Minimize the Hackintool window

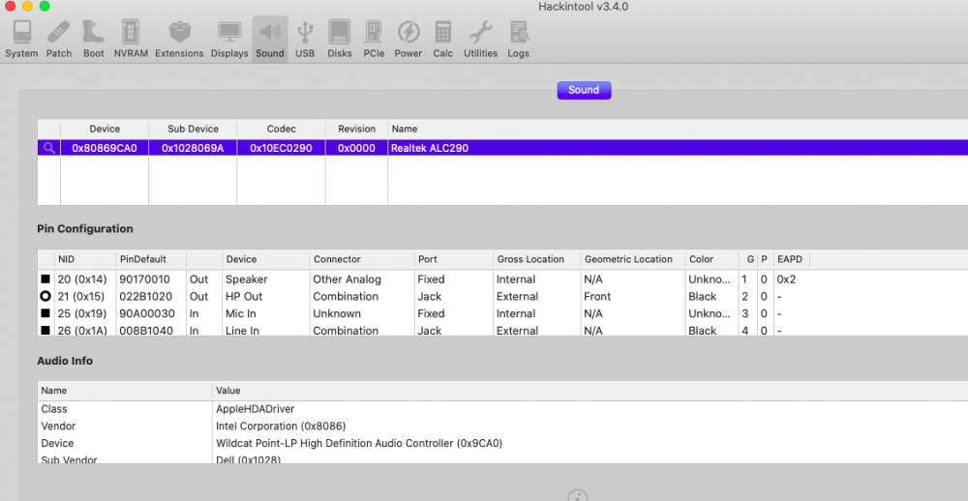(27, 6)
